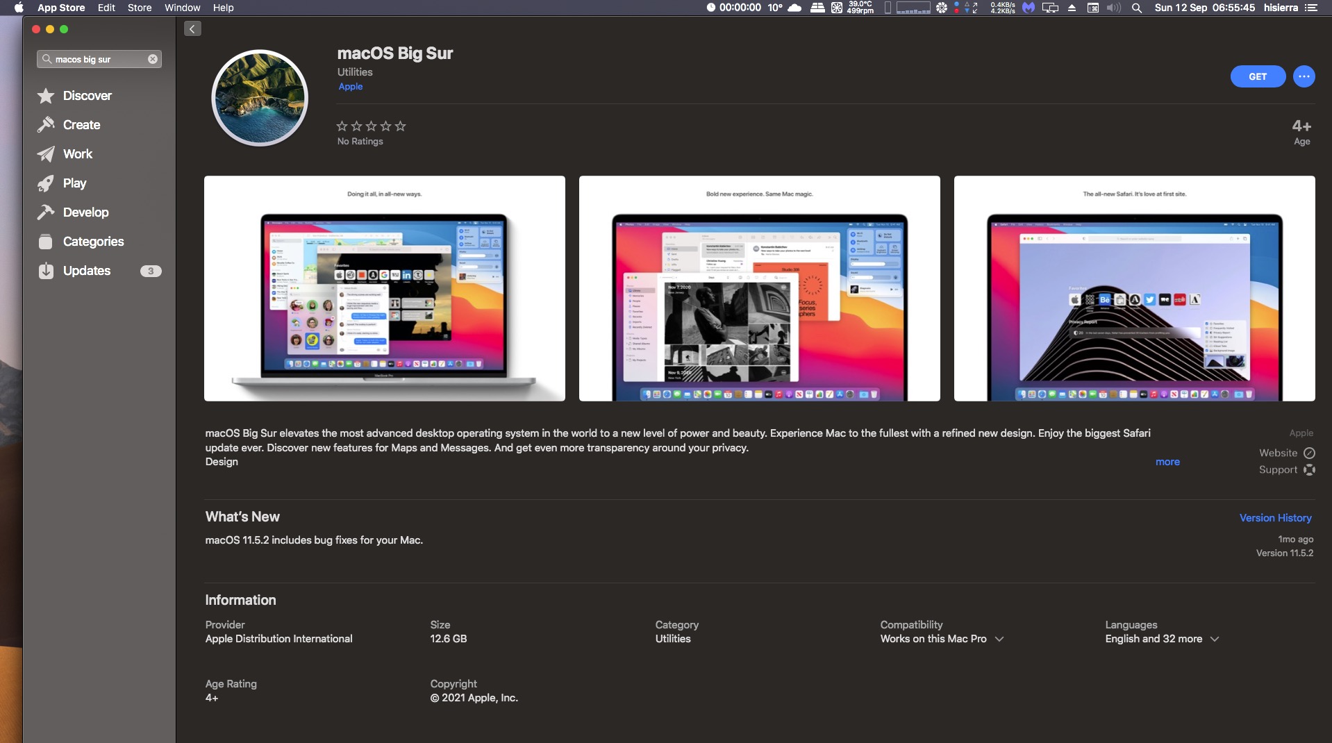The width and height of the screenshot is (1332, 743).
Task: Click the macOS Big Sur app icon
Action: pos(260,98)
